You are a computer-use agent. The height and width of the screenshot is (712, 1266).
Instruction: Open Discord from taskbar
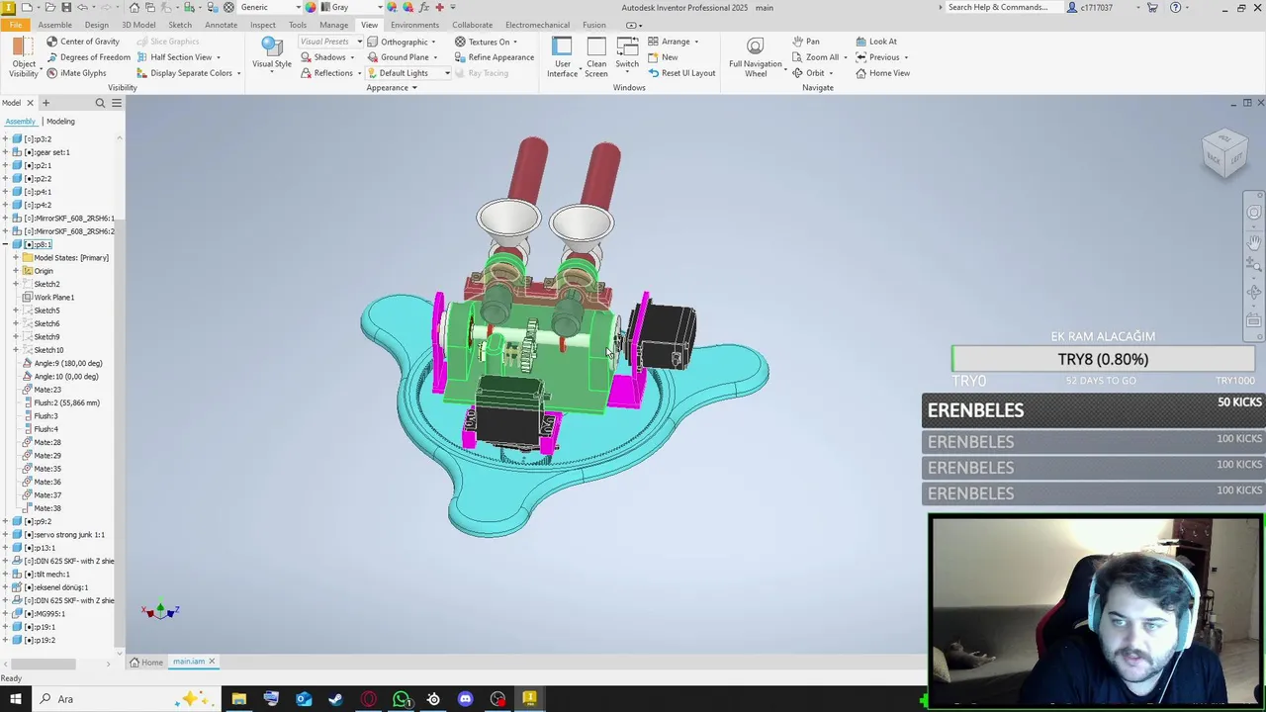point(465,699)
